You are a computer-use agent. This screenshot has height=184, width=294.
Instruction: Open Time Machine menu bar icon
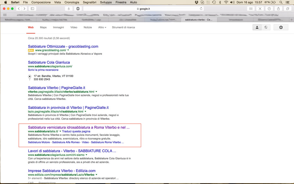[214, 2]
